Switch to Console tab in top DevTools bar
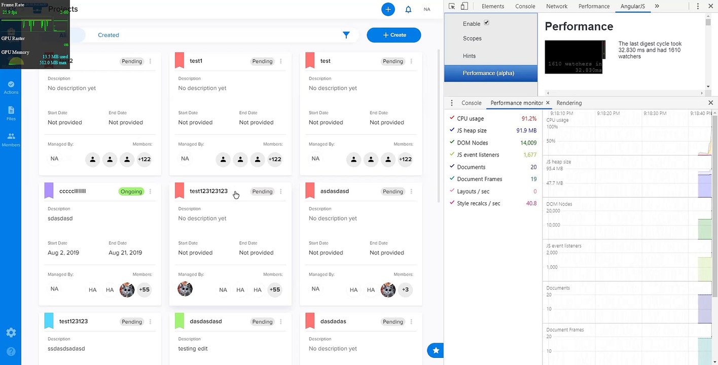This screenshot has width=718, height=365. click(x=525, y=6)
